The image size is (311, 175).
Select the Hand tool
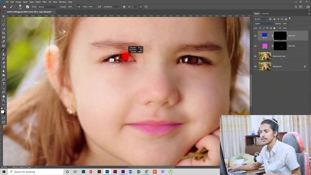pyautogui.click(x=3, y=96)
